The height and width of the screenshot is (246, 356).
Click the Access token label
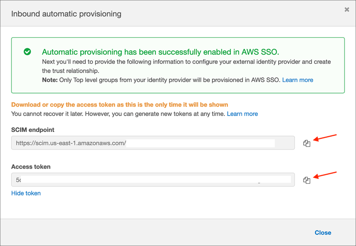pyautogui.click(x=31, y=167)
